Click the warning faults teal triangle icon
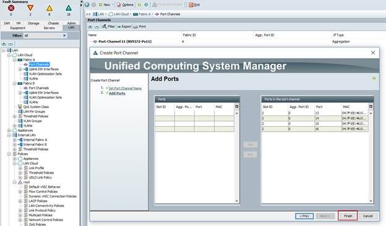This screenshot has width=386, height=226. tap(69, 8)
